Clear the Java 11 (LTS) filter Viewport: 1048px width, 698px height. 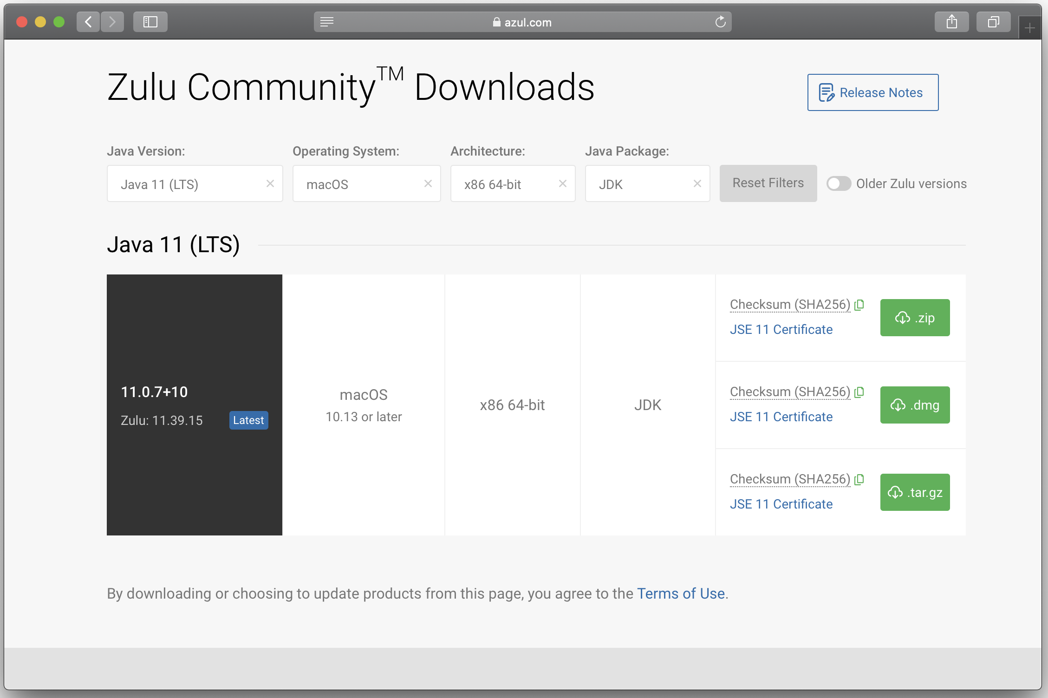(271, 183)
